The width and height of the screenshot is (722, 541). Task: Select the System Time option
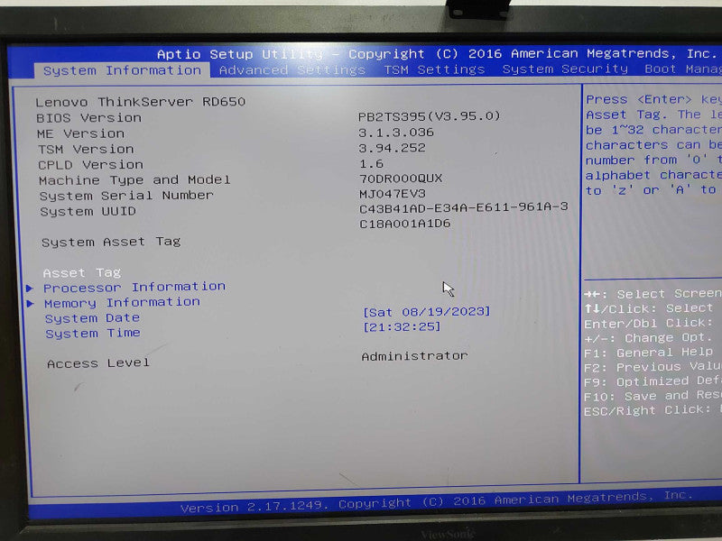coord(93,333)
